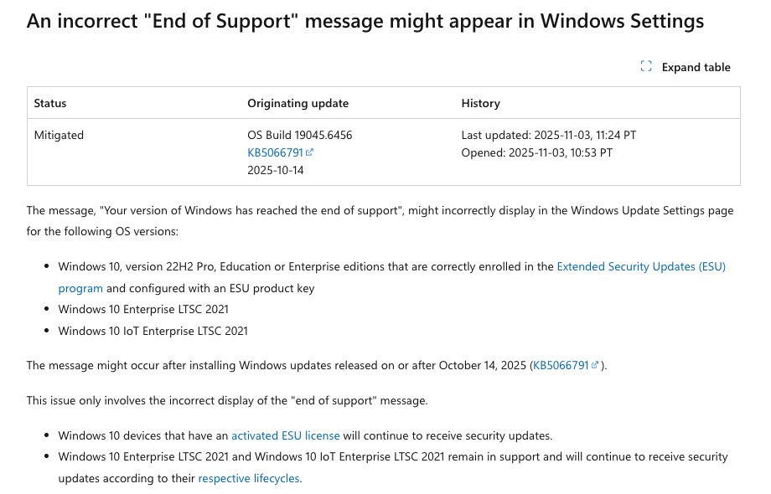
Task: Click the wrapped "program" link text
Action: [80, 288]
